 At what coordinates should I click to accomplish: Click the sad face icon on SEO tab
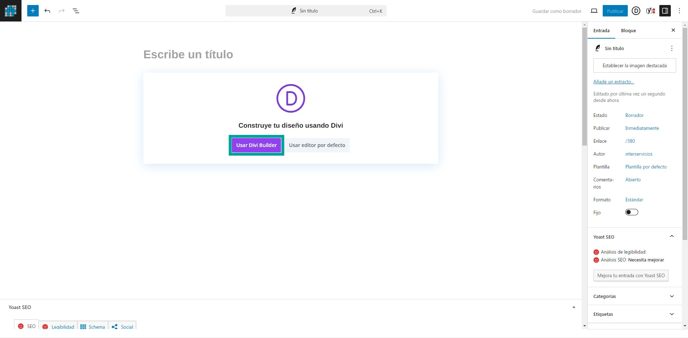pyautogui.click(x=21, y=326)
